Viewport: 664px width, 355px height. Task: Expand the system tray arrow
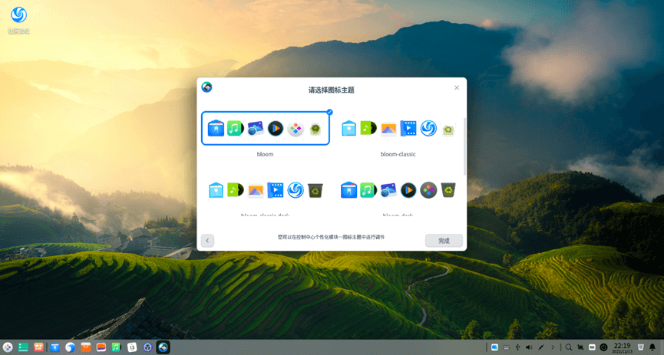pyautogui.click(x=552, y=347)
